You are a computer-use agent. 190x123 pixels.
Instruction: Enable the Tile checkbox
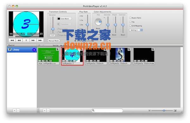tap(130, 22)
